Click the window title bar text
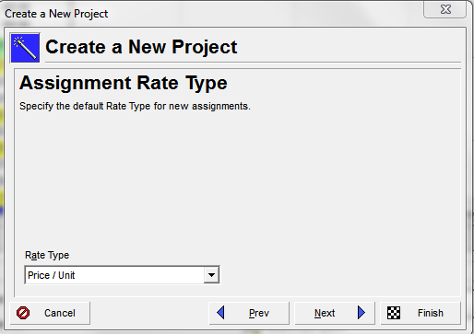 coord(56,14)
